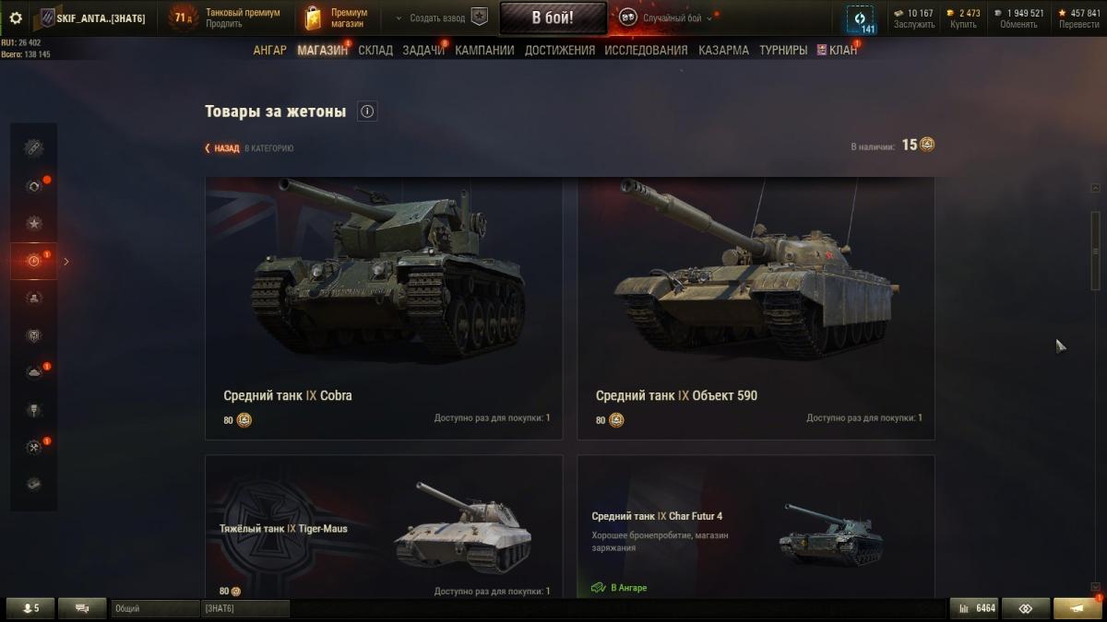This screenshot has width=1107, height=622.
Task: Click the info icon beside Товары за жетоны
Action: tap(367, 111)
